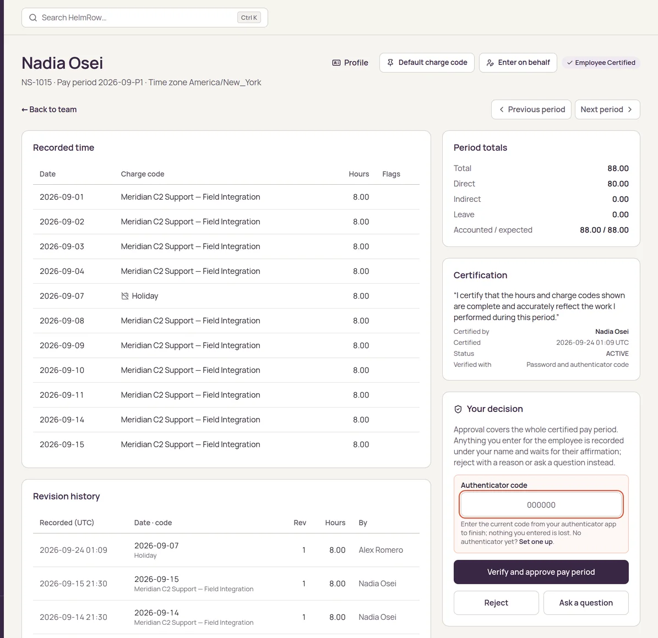Click the 2026-09-14 Recorded time date
Viewport: 658px width, 638px height.
[62, 420]
